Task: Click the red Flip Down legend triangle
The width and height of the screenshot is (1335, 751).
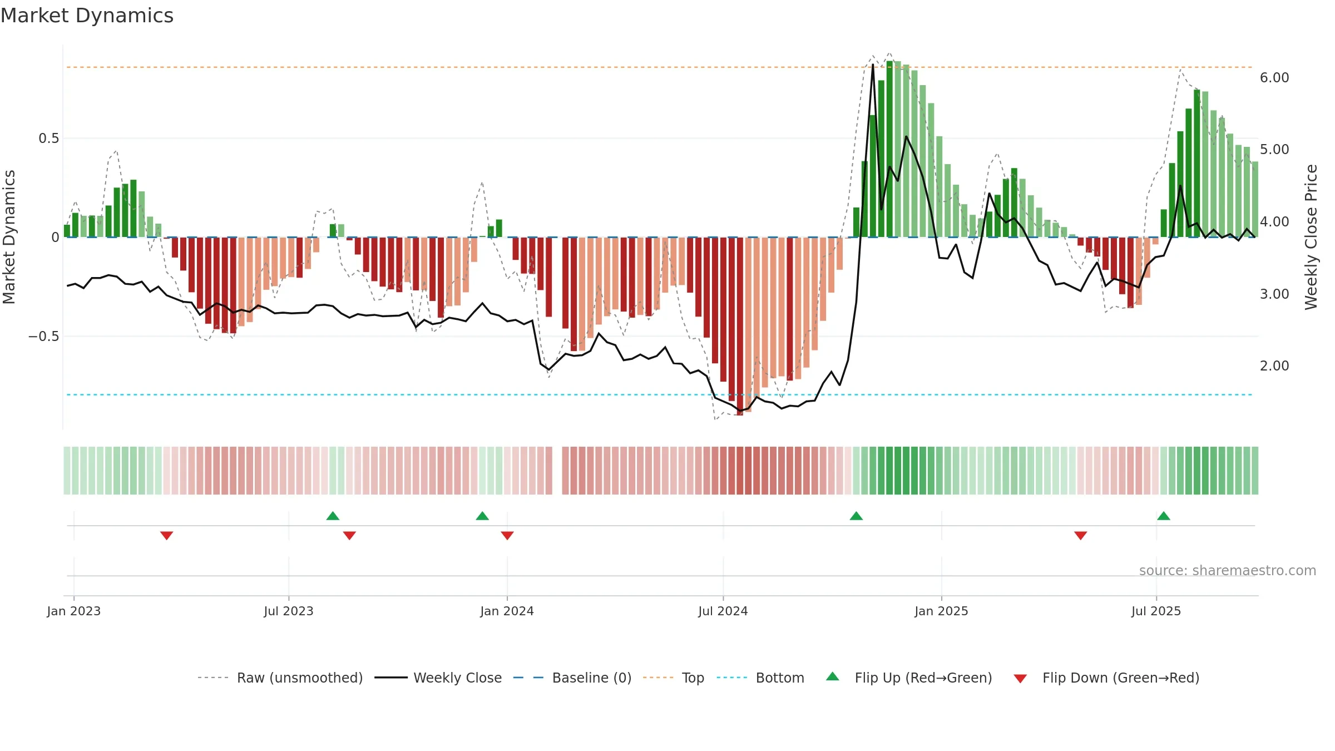Action: click(1020, 679)
